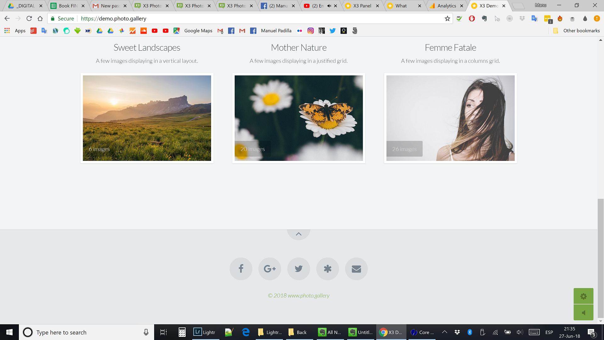Click the Settings gear icon bottom right
Screen dimensions: 604x340
pos(583,296)
